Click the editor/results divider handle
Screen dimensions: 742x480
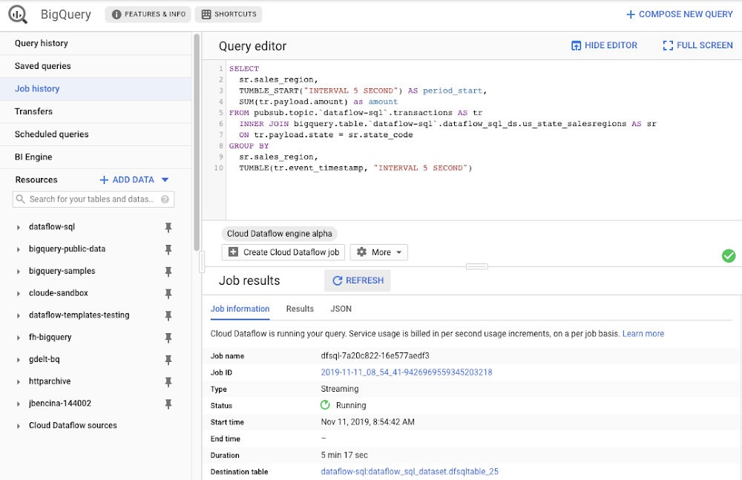click(476, 266)
